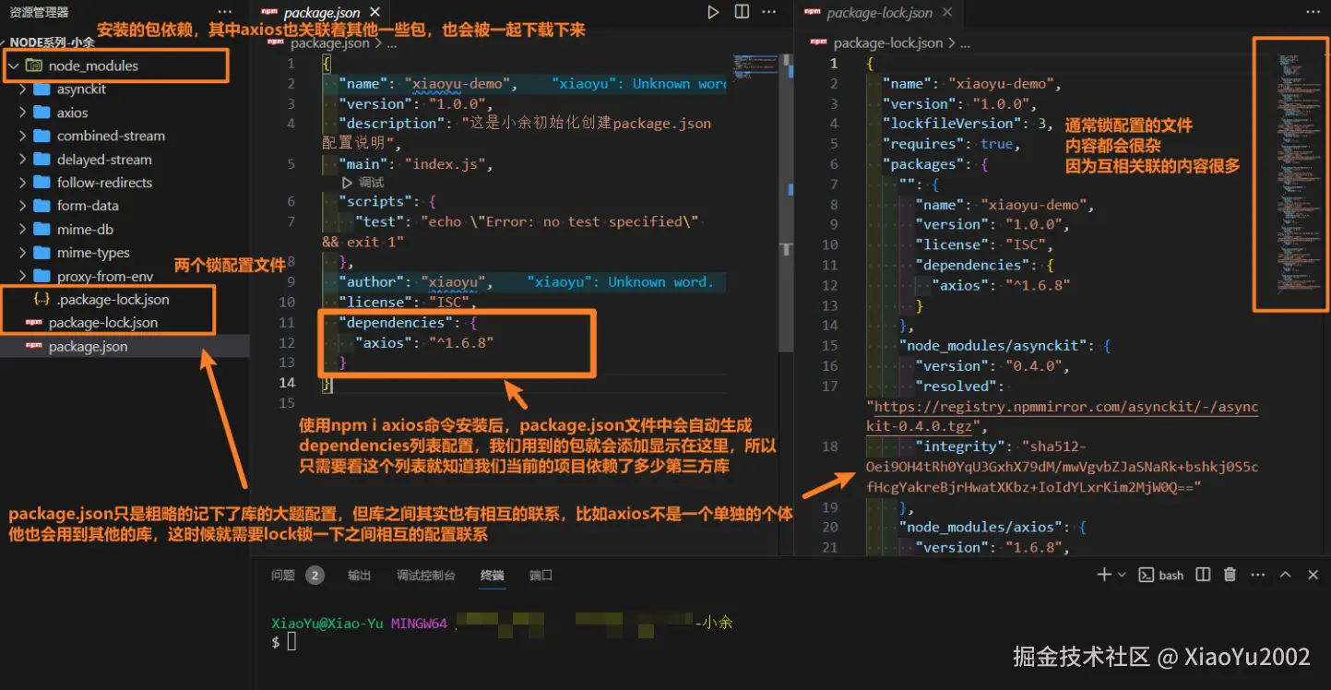Run the package.json file with the play icon

pos(713,12)
